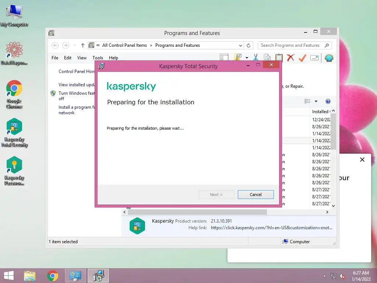The image size is (377, 283).
Task: Show hidden tray icons arrow
Action: (x=325, y=276)
